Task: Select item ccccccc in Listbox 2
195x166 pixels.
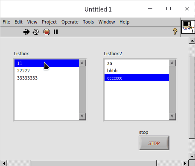Action: pyautogui.click(x=137, y=78)
